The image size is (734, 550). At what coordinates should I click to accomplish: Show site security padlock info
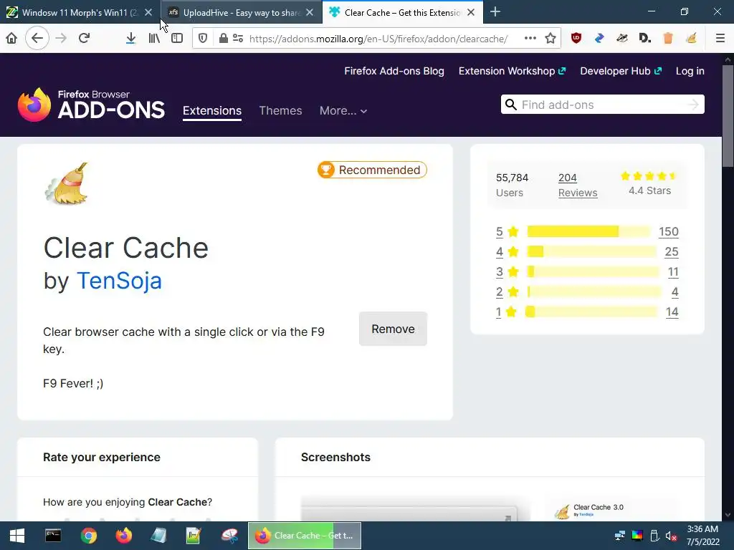(224, 39)
